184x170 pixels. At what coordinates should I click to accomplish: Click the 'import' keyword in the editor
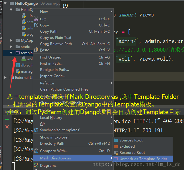point(128,15)
